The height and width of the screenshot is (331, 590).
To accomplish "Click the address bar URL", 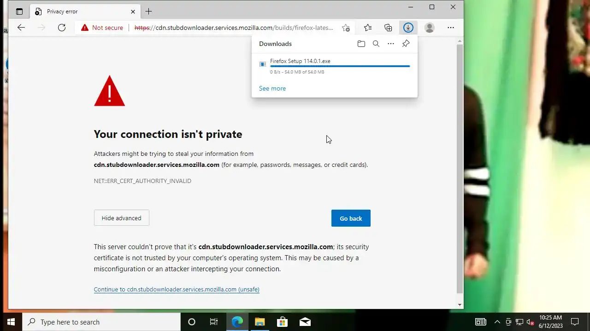I will click(x=234, y=28).
